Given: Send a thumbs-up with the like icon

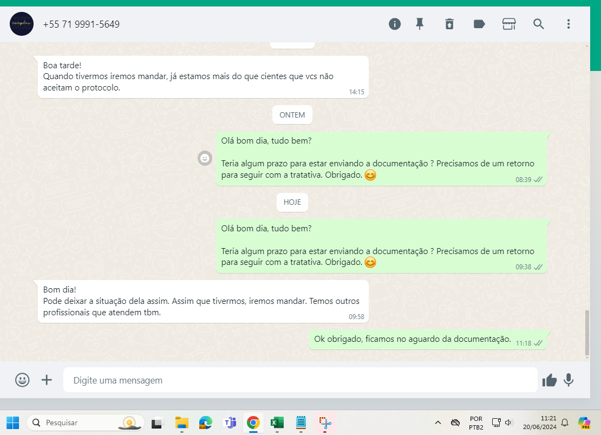Looking at the screenshot, I should coord(550,380).
